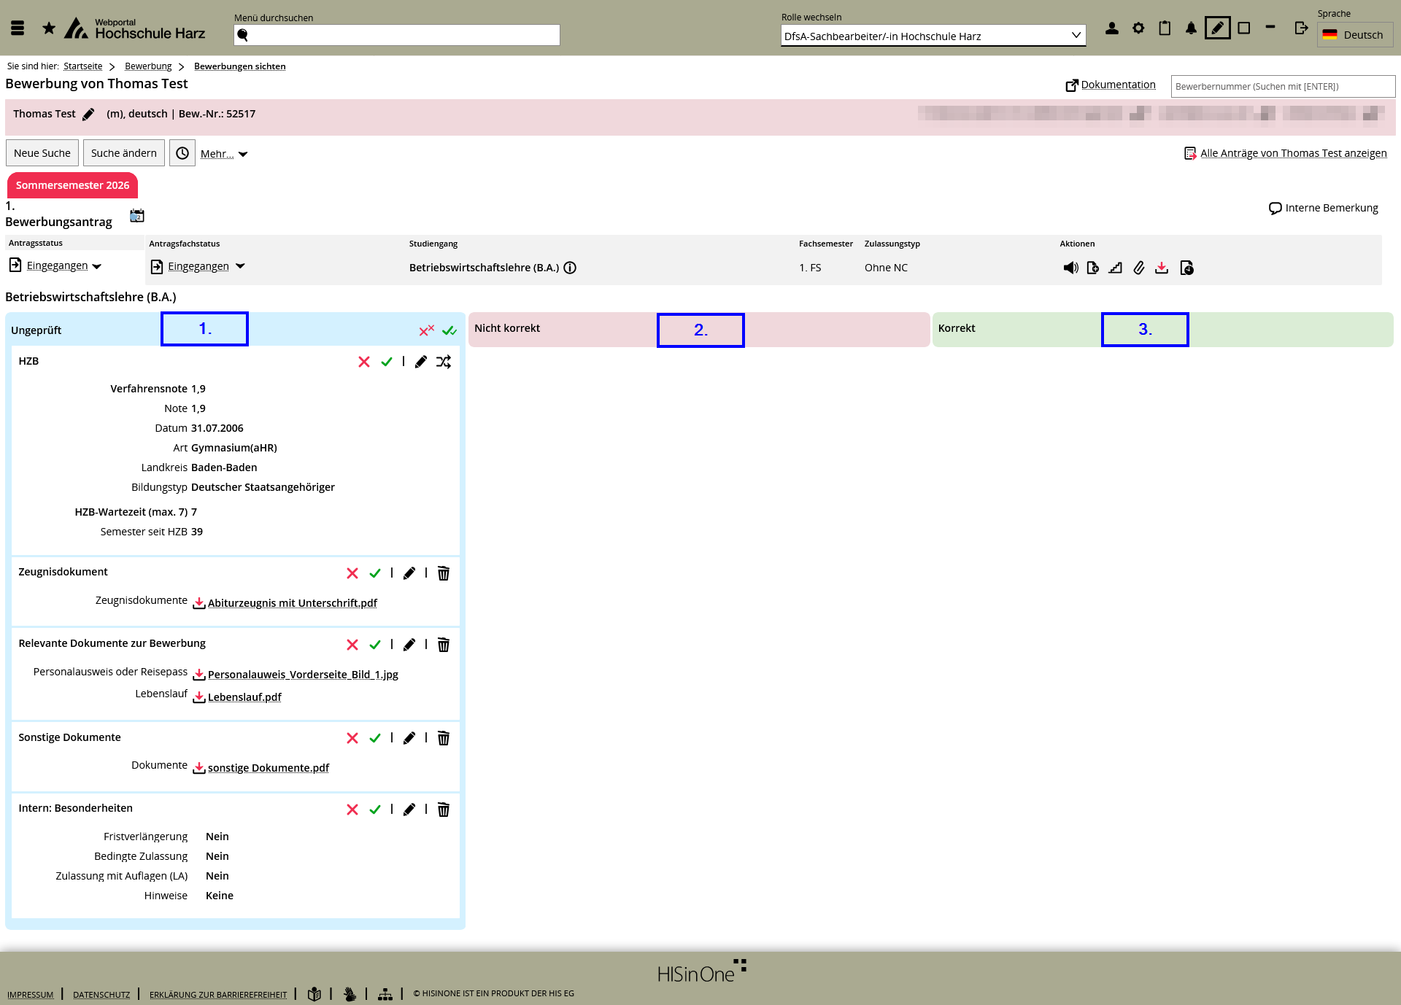Click the logout icon in header

[x=1301, y=28]
